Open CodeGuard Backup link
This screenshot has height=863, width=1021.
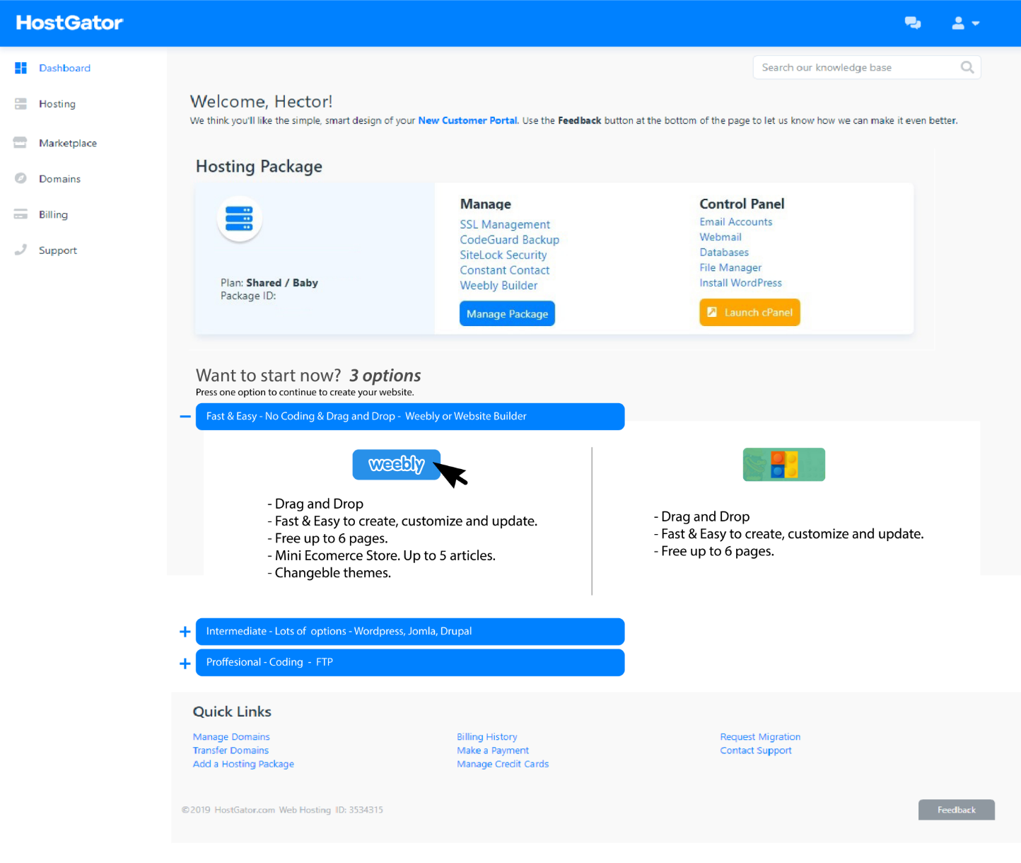[x=509, y=240]
